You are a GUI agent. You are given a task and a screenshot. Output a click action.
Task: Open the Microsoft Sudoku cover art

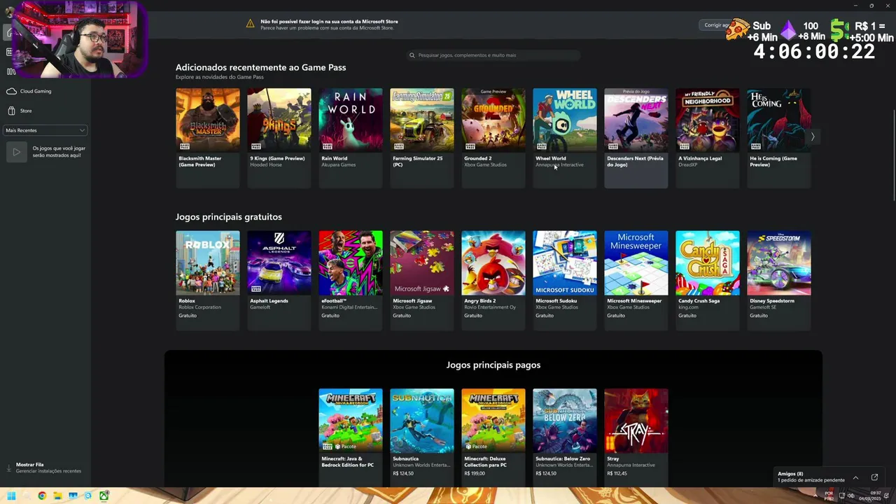point(564,262)
